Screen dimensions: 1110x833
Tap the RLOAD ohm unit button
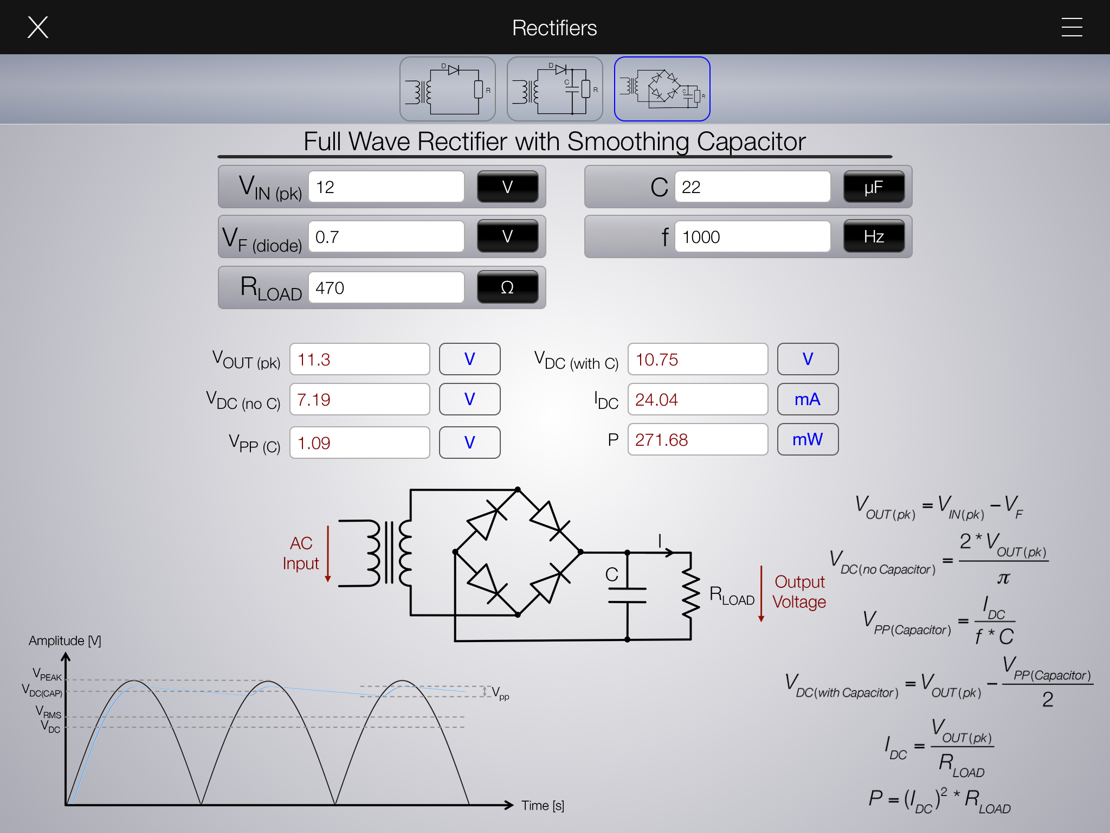(x=507, y=287)
